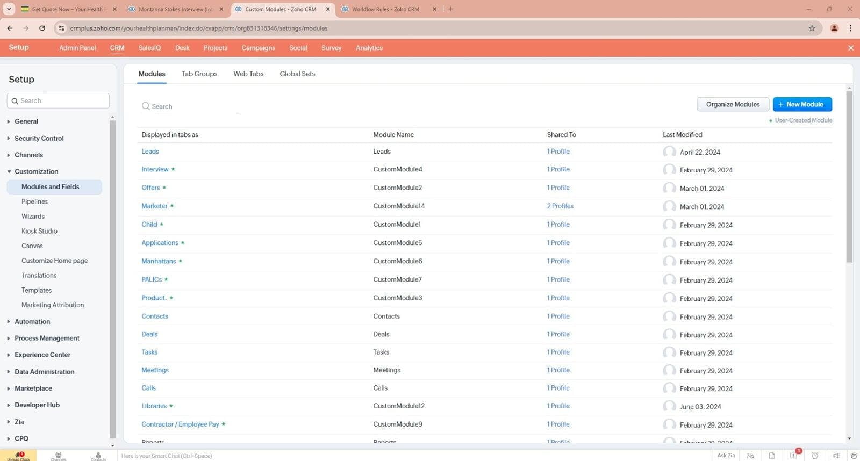Screen dimensions: 860x461
Task: Expand General settings section
Action: click(26, 121)
